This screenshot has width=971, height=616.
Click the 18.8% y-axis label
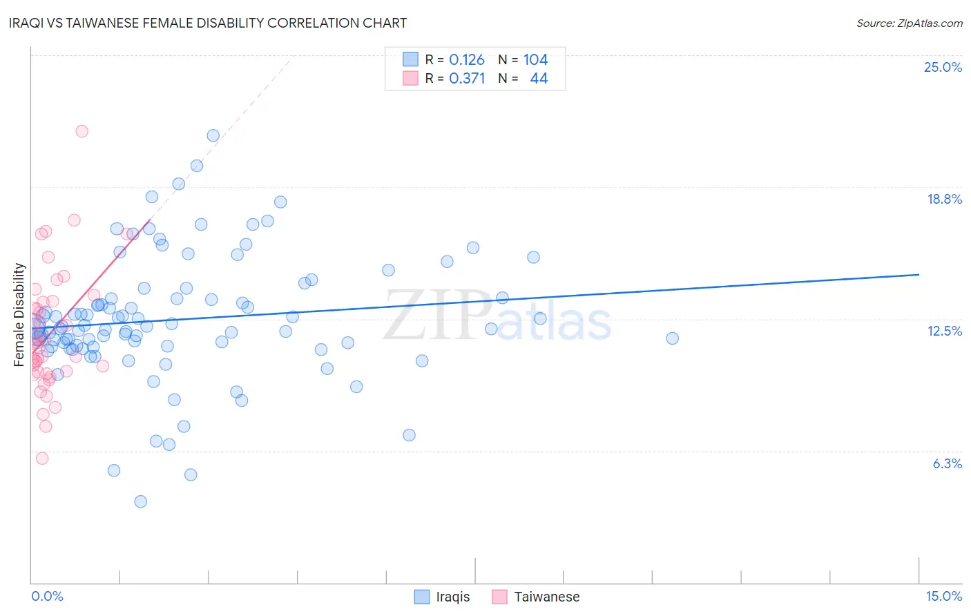(944, 199)
